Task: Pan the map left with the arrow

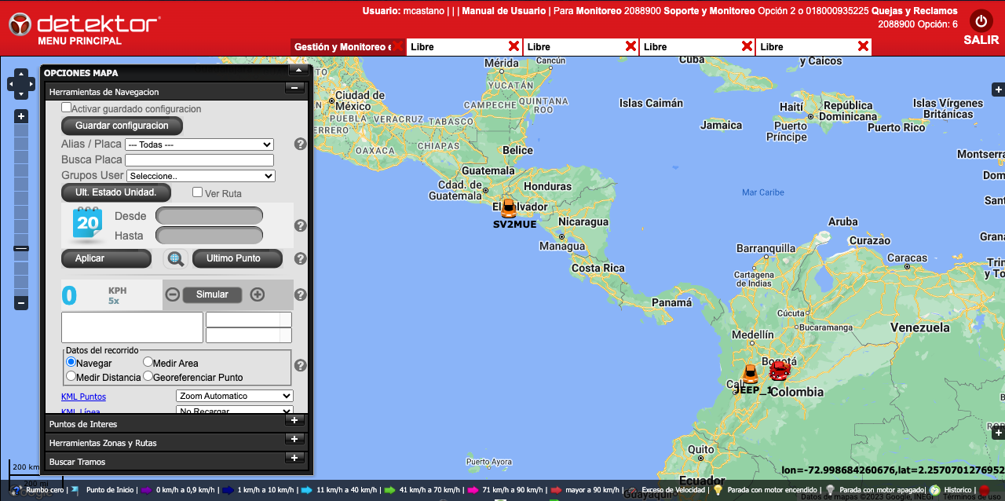Action: pyautogui.click(x=12, y=84)
